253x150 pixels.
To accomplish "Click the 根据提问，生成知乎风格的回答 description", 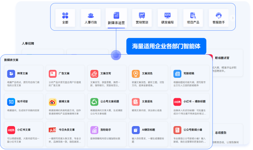I will coord(23,111).
